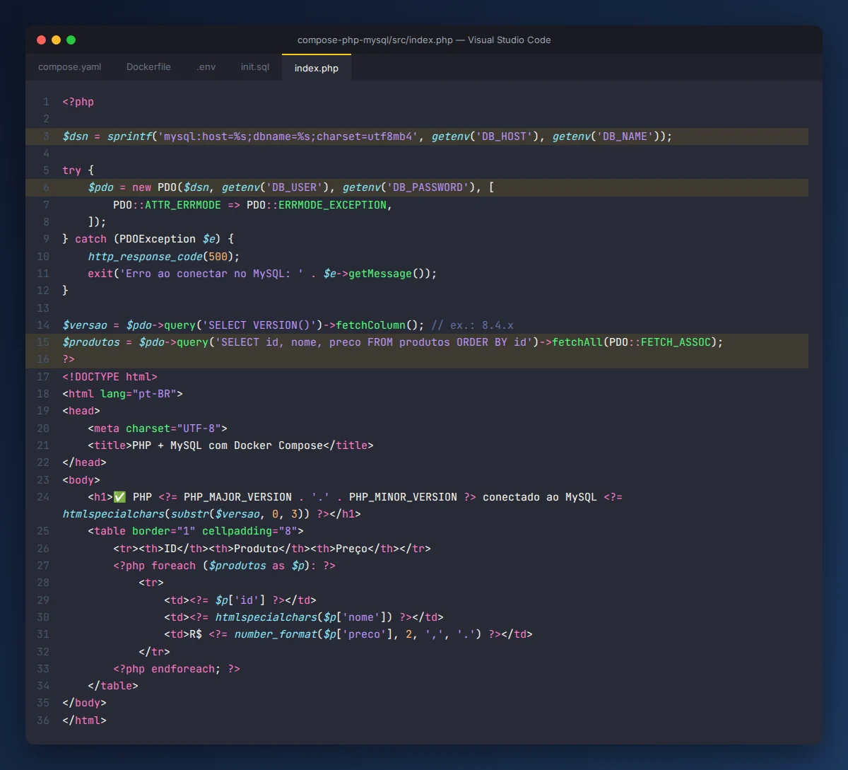The image size is (848, 770).
Task: Click the lang="pt-BR" attribute on line 18
Action: pyautogui.click(x=139, y=394)
